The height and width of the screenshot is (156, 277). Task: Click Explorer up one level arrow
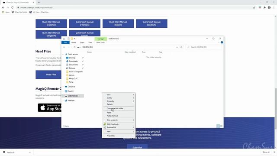tap(75, 47)
